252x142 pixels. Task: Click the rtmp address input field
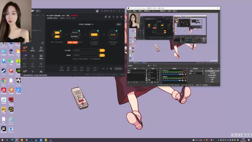point(86,50)
